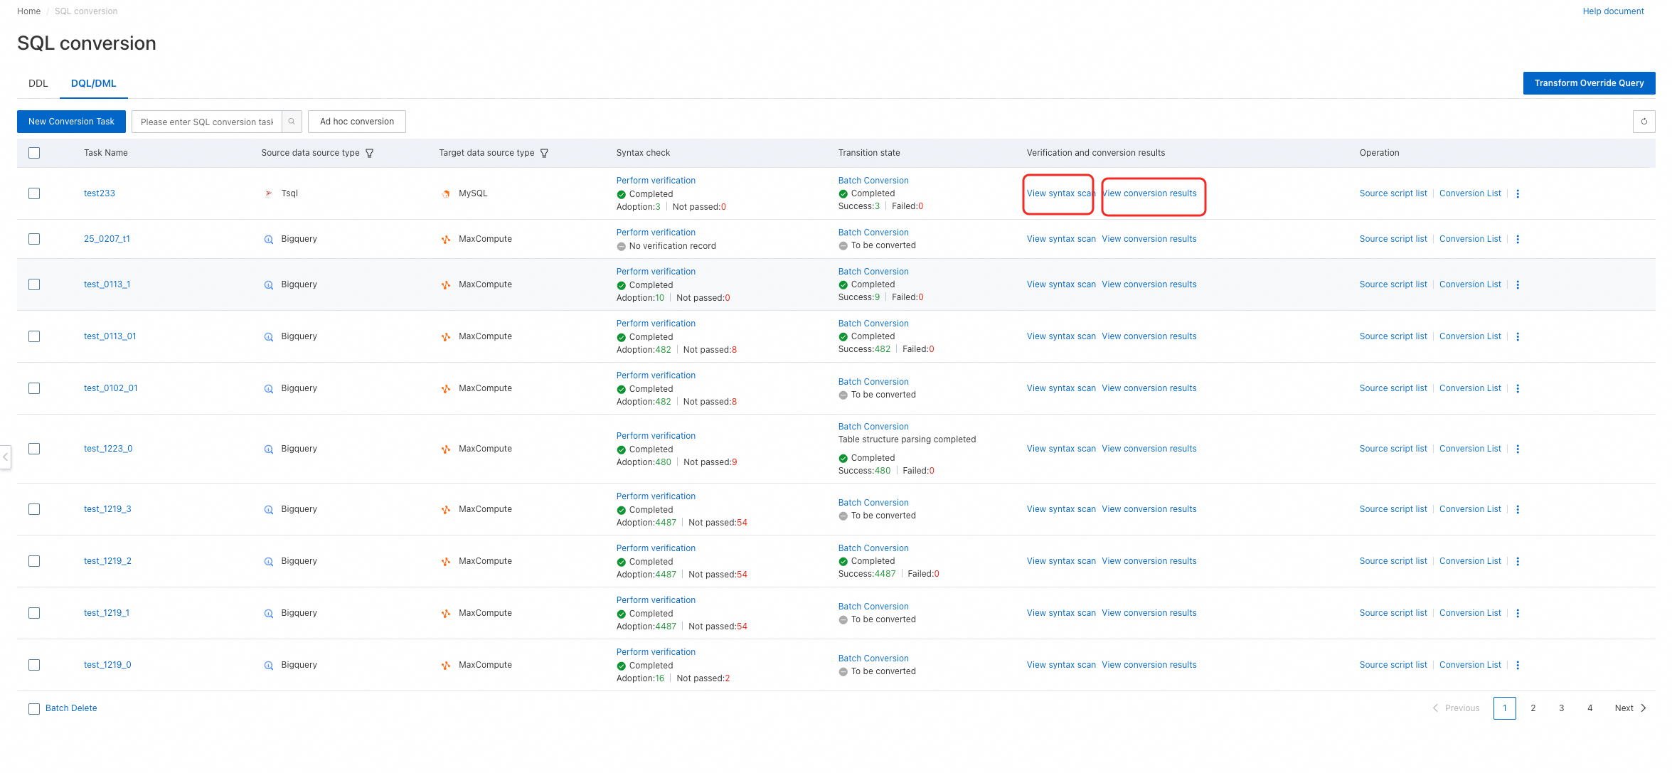The image size is (1672, 773).
Task: Click the SQL conversion task search field
Action: coord(207,122)
